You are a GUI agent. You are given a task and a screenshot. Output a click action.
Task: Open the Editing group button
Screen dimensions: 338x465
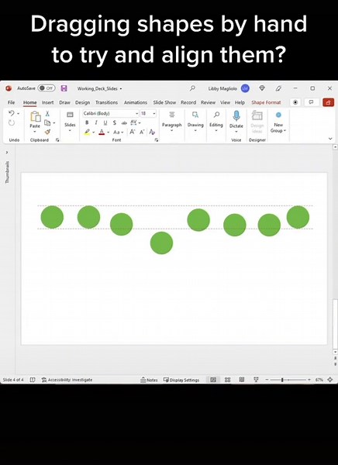pyautogui.click(x=216, y=122)
